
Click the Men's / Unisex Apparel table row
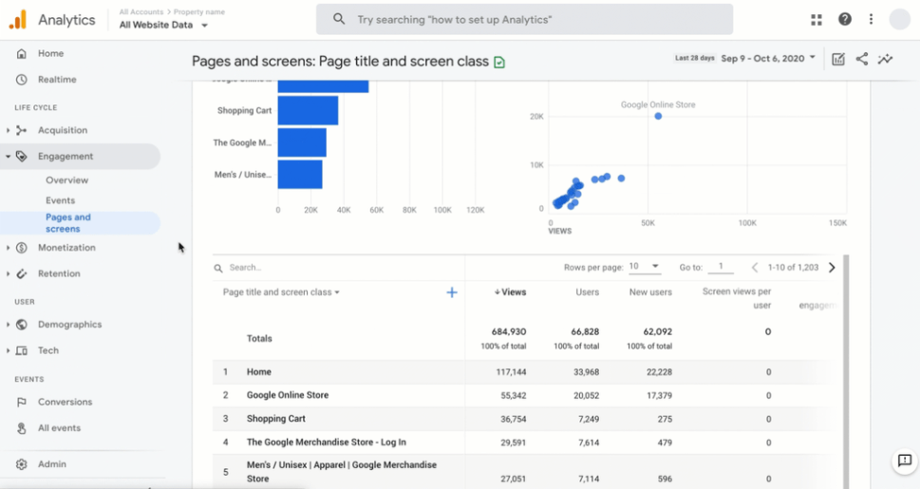[x=527, y=471]
